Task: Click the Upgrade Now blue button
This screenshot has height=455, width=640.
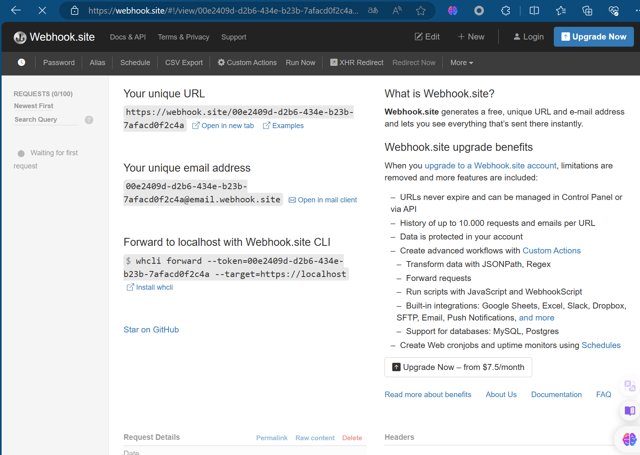Action: coord(593,37)
